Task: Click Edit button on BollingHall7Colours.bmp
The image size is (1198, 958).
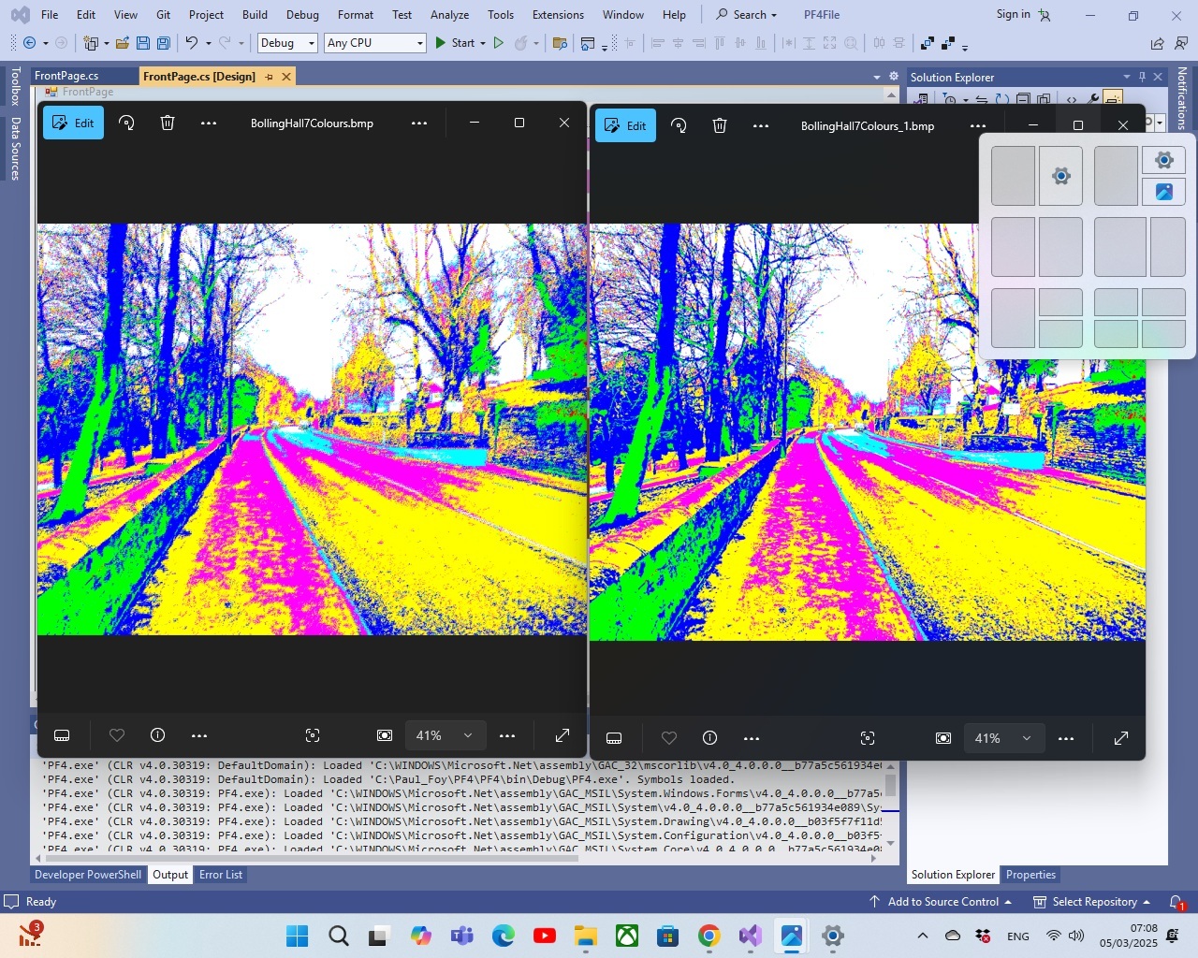Action: click(x=74, y=123)
